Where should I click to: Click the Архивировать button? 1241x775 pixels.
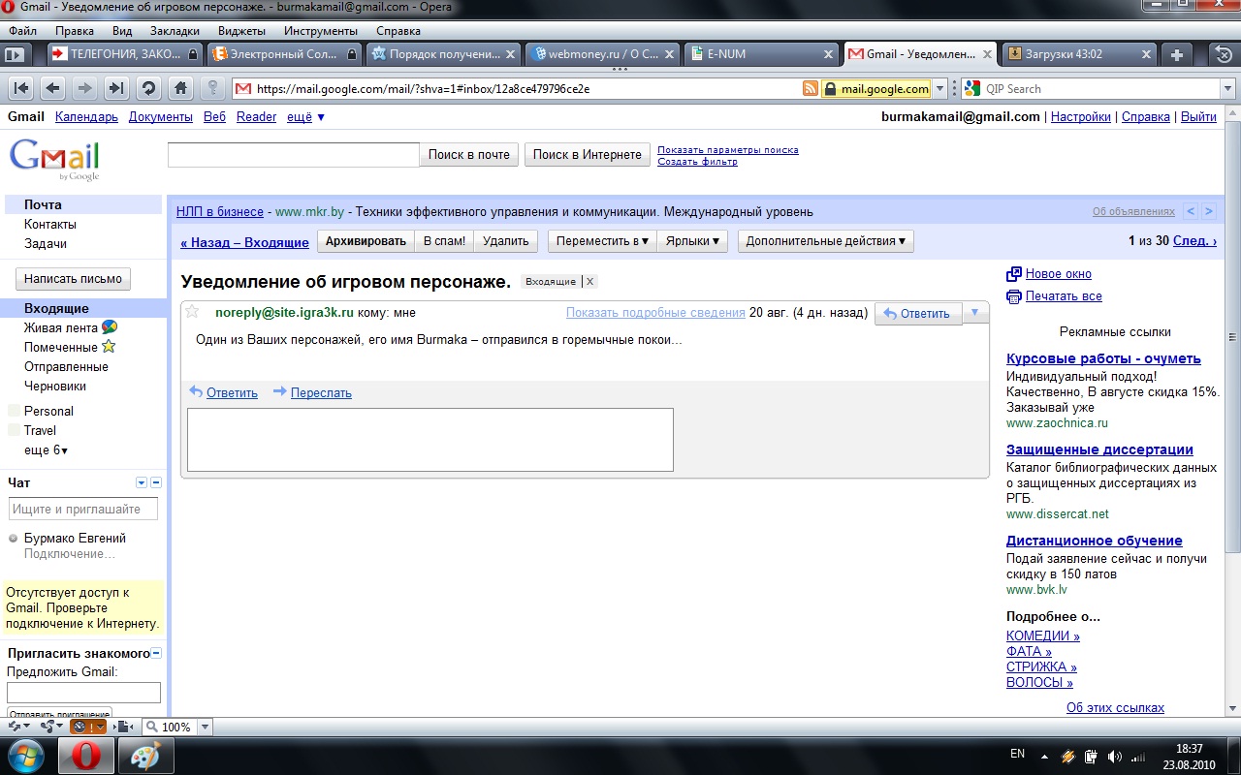(366, 241)
